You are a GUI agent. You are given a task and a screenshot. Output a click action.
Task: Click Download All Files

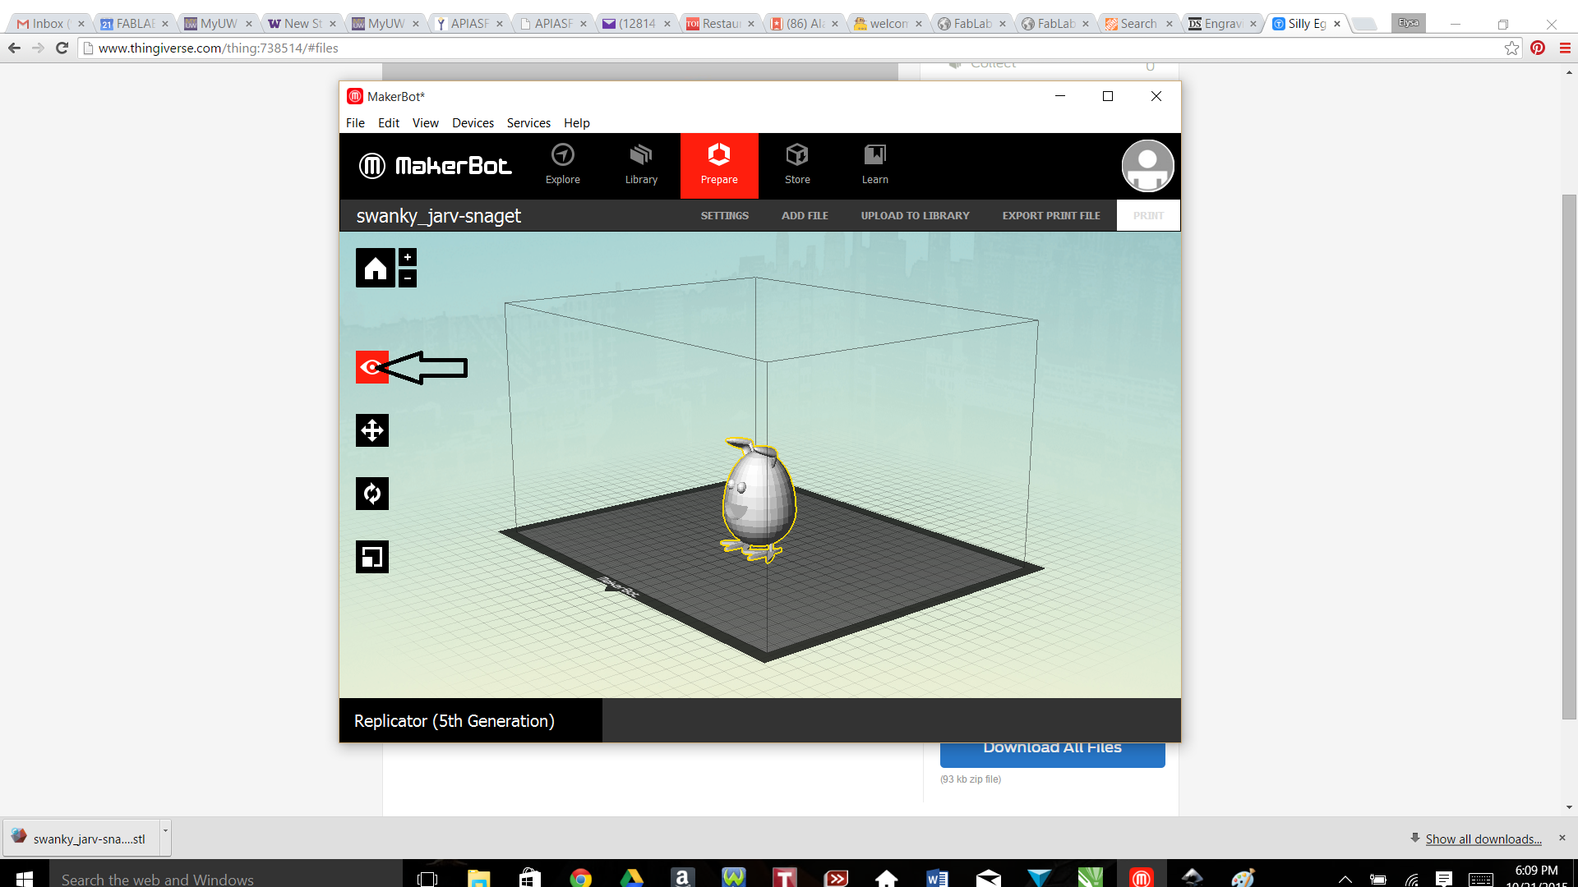coord(1053,747)
